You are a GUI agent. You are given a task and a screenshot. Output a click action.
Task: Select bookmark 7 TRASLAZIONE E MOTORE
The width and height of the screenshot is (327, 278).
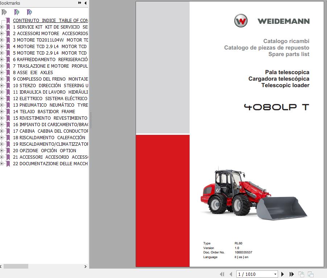pyautogui.click(x=50, y=66)
